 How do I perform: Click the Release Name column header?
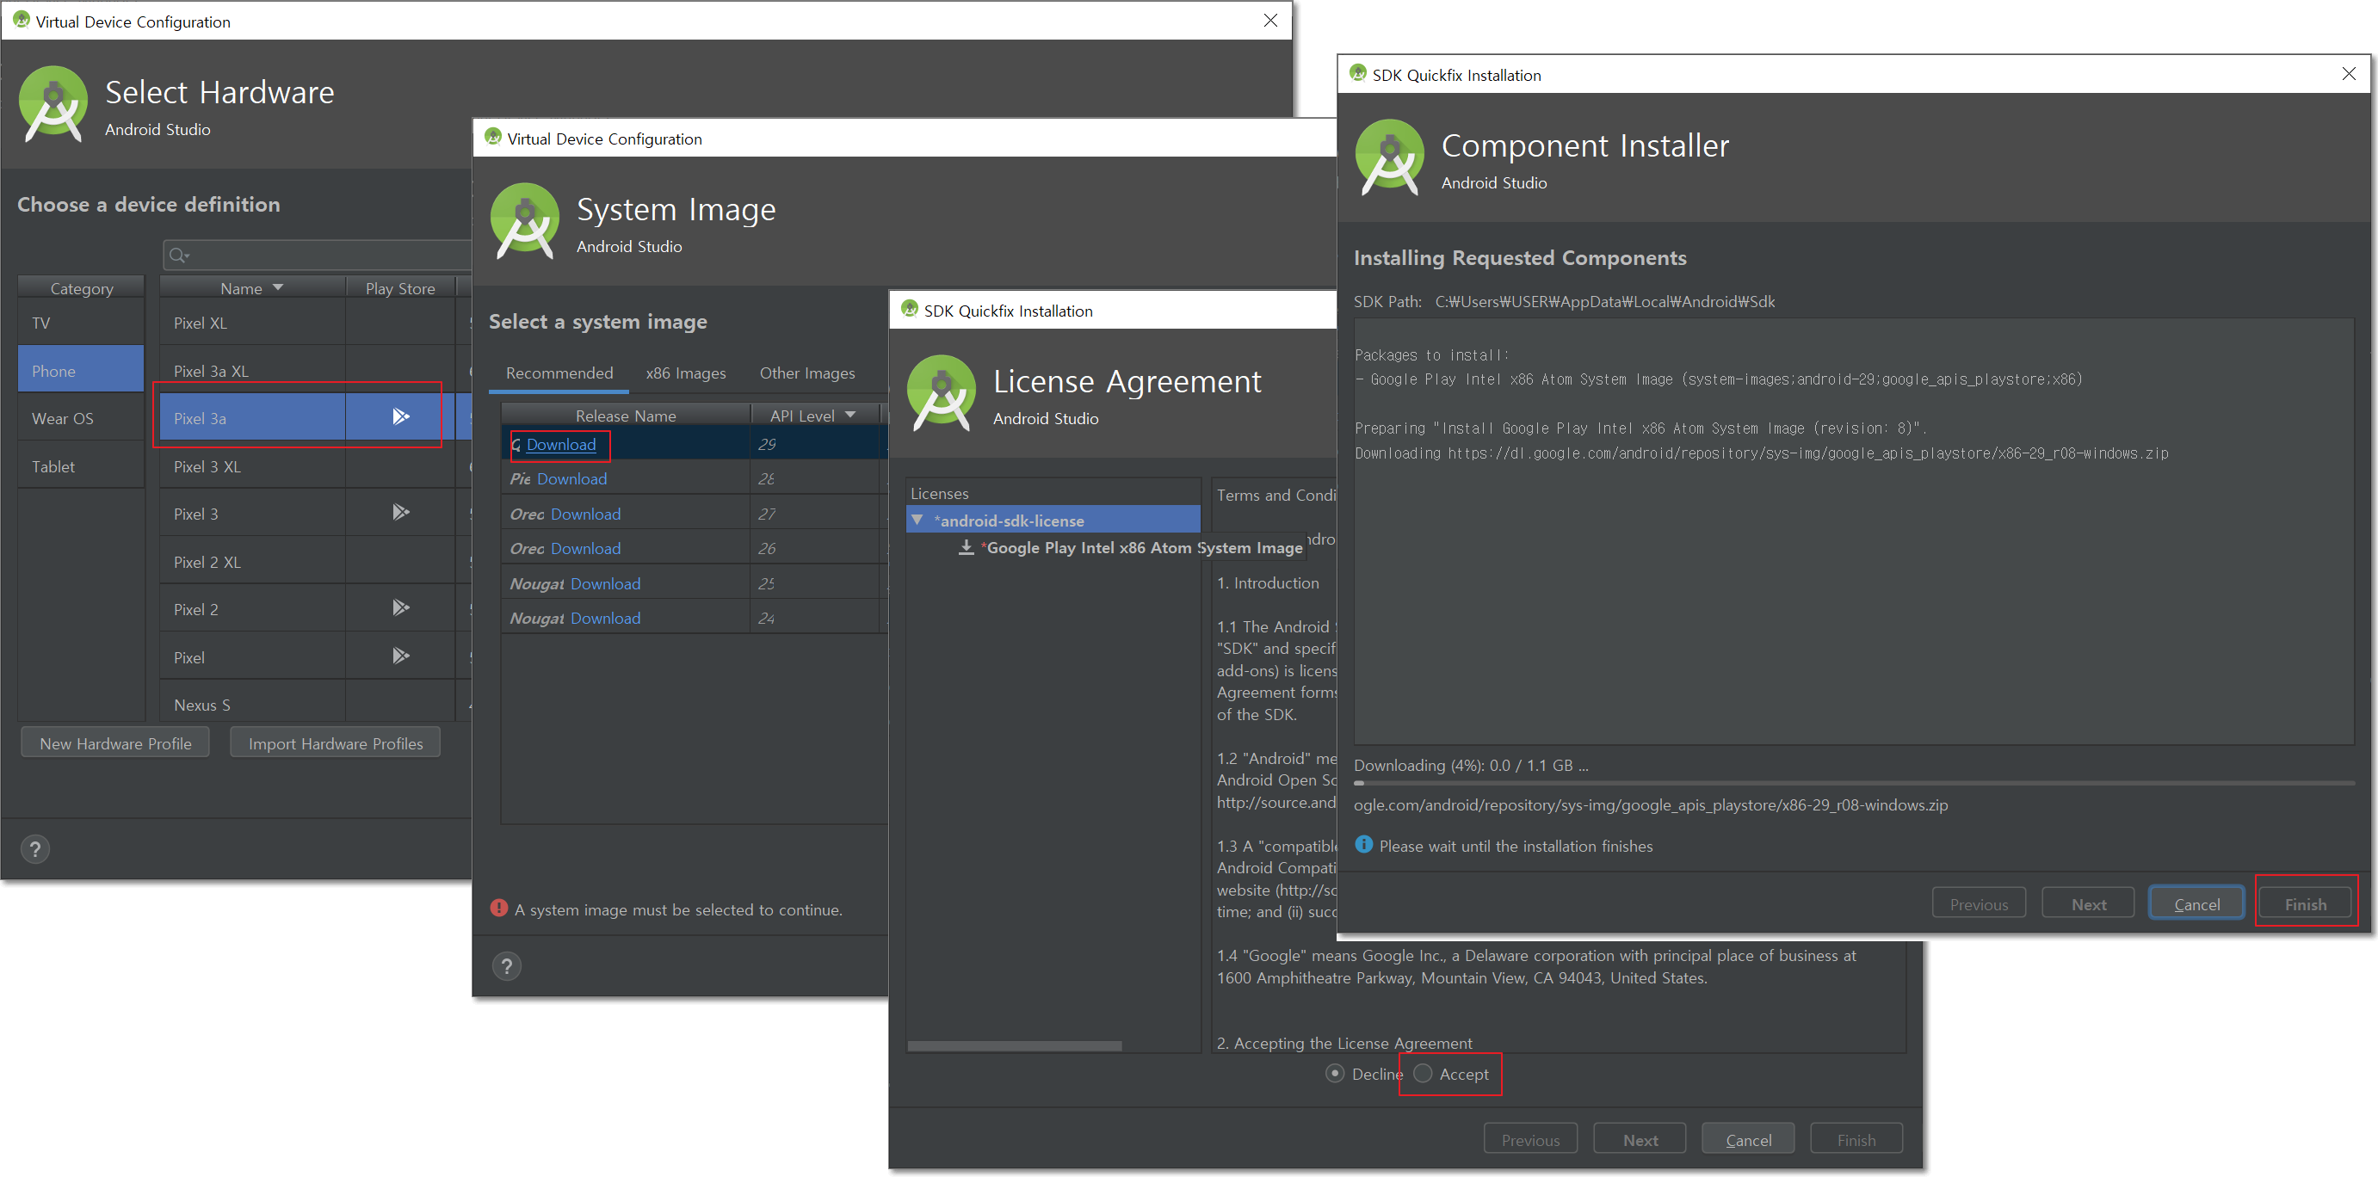[x=626, y=416]
